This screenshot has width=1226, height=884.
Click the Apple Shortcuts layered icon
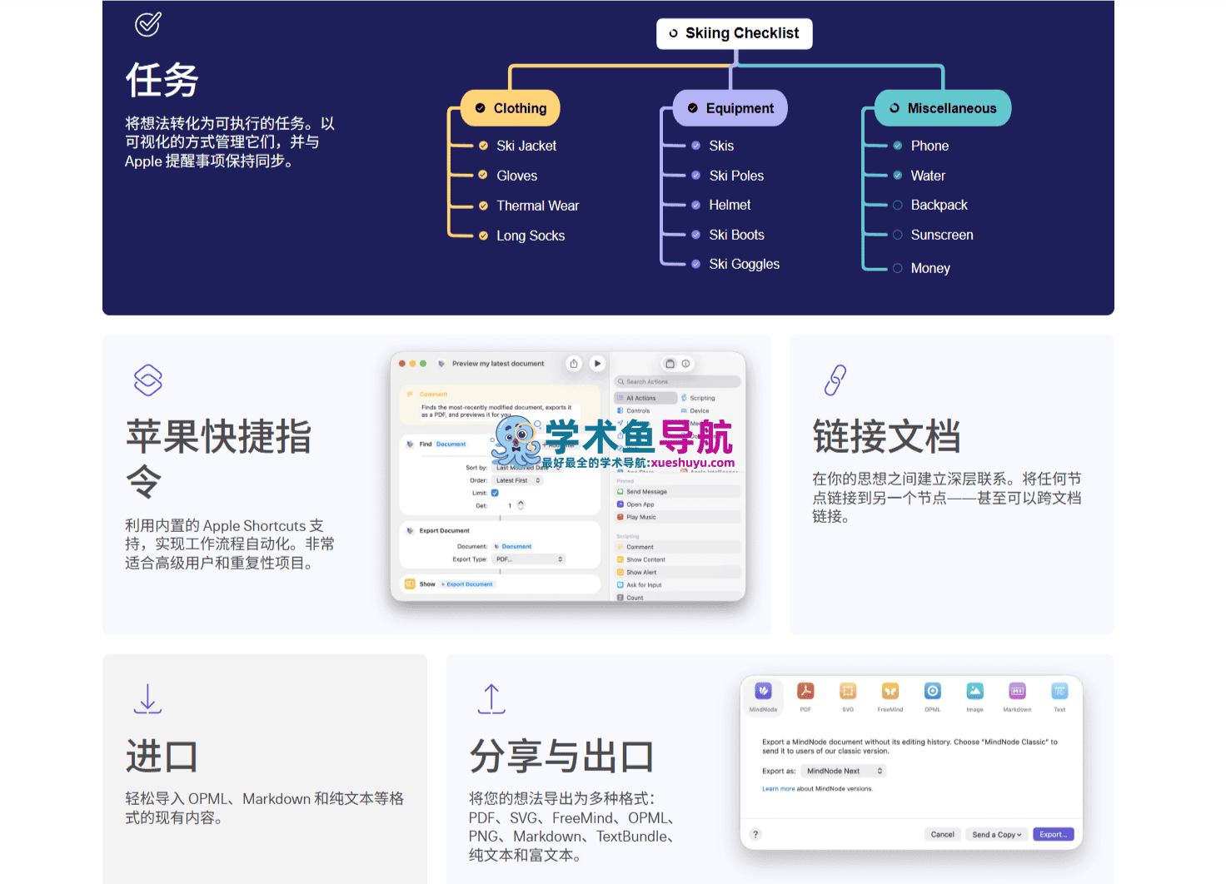point(148,380)
